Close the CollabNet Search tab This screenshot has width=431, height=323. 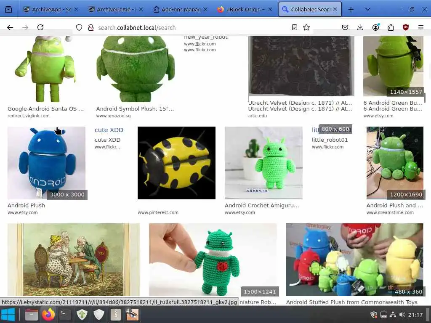point(335,9)
